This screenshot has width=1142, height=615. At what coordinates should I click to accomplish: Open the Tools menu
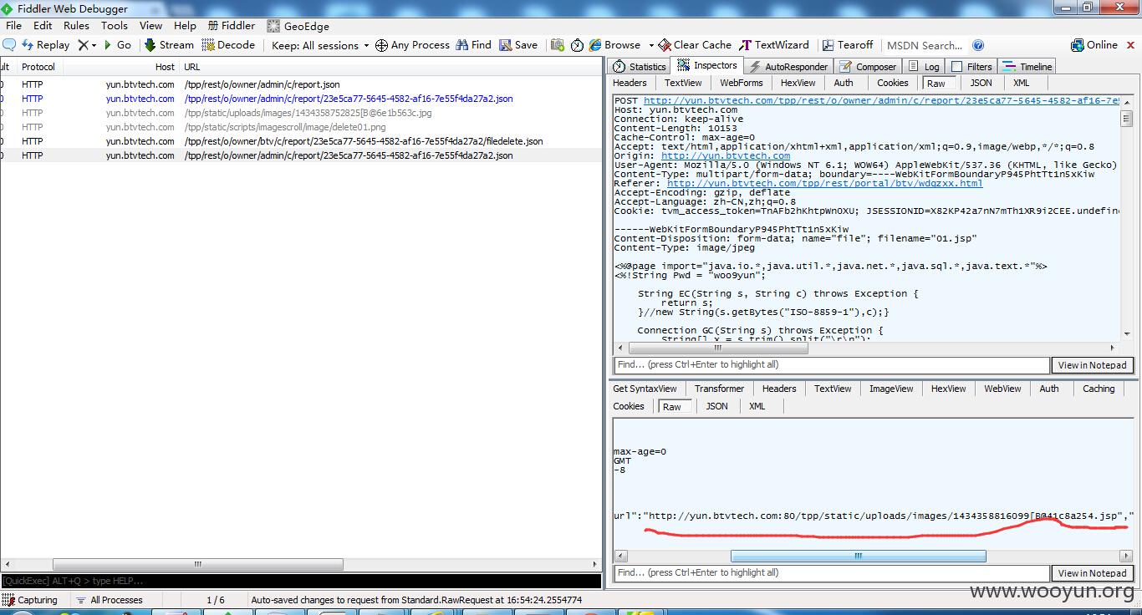(x=115, y=26)
